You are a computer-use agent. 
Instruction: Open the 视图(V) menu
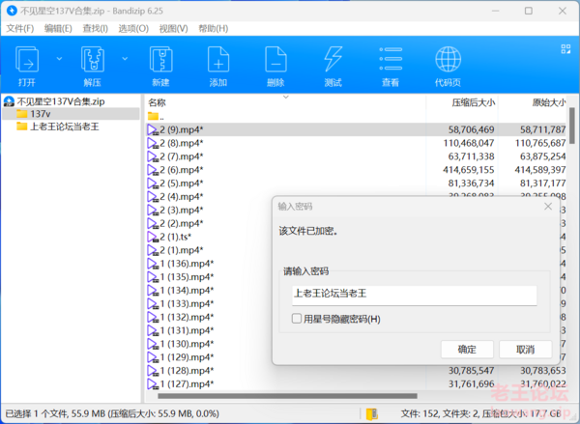pos(173,28)
